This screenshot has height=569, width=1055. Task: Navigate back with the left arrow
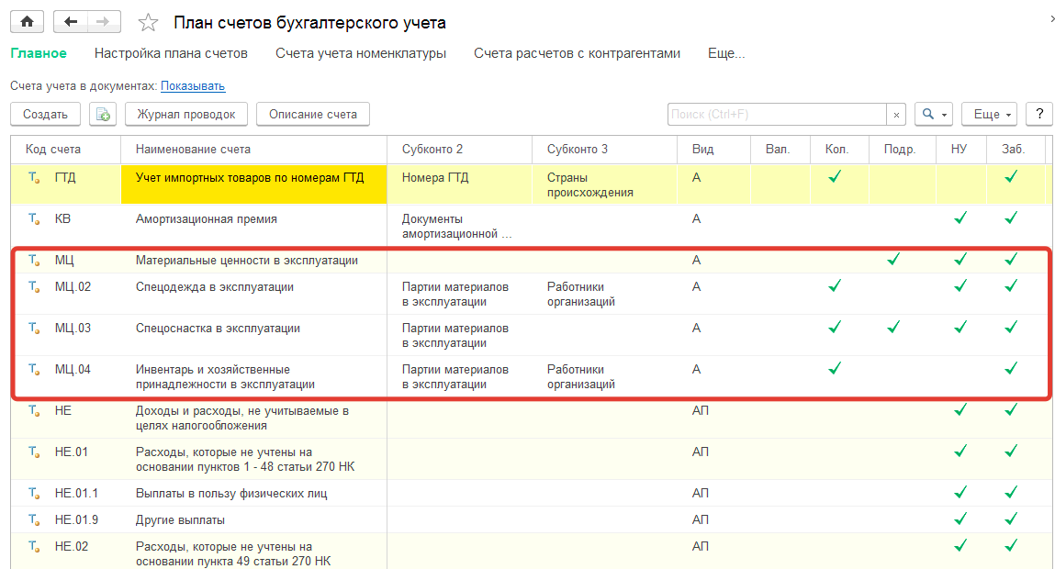tap(70, 21)
